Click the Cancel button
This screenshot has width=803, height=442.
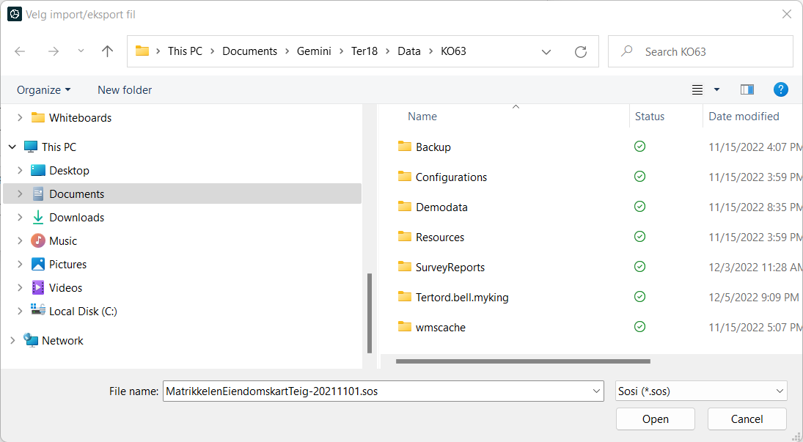coord(747,419)
